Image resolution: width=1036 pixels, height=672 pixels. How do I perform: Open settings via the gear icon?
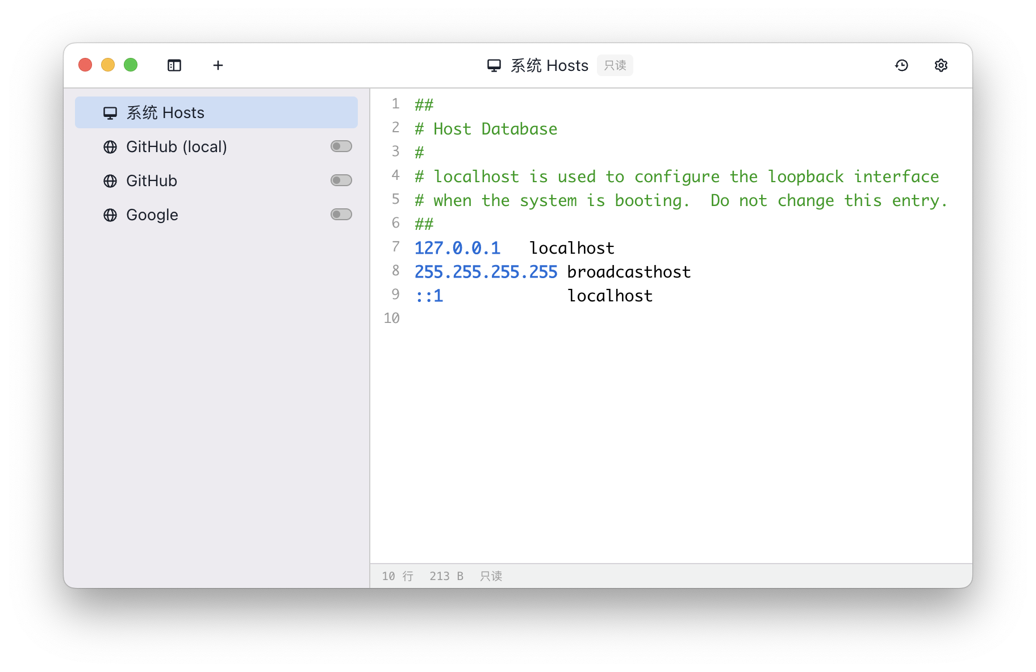[x=941, y=65]
